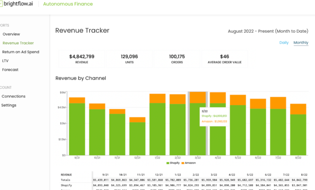Click the 9/21 green Shopify bar
The height and width of the screenshot is (190, 315).
click(x=77, y=129)
